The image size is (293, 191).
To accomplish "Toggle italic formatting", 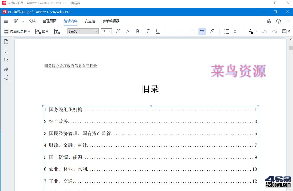I will pos(148,31).
